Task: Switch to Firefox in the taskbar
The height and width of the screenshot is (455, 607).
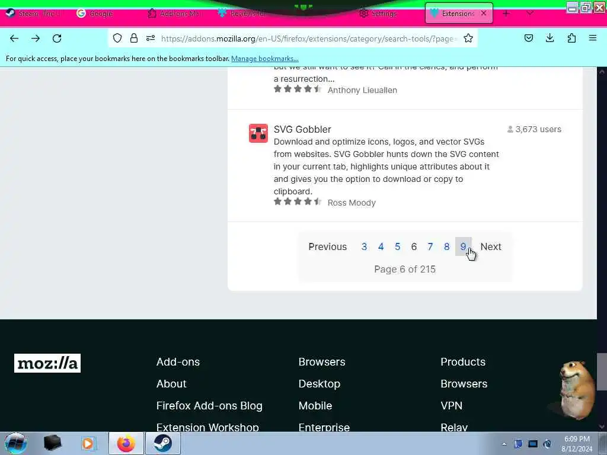Action: 126,443
